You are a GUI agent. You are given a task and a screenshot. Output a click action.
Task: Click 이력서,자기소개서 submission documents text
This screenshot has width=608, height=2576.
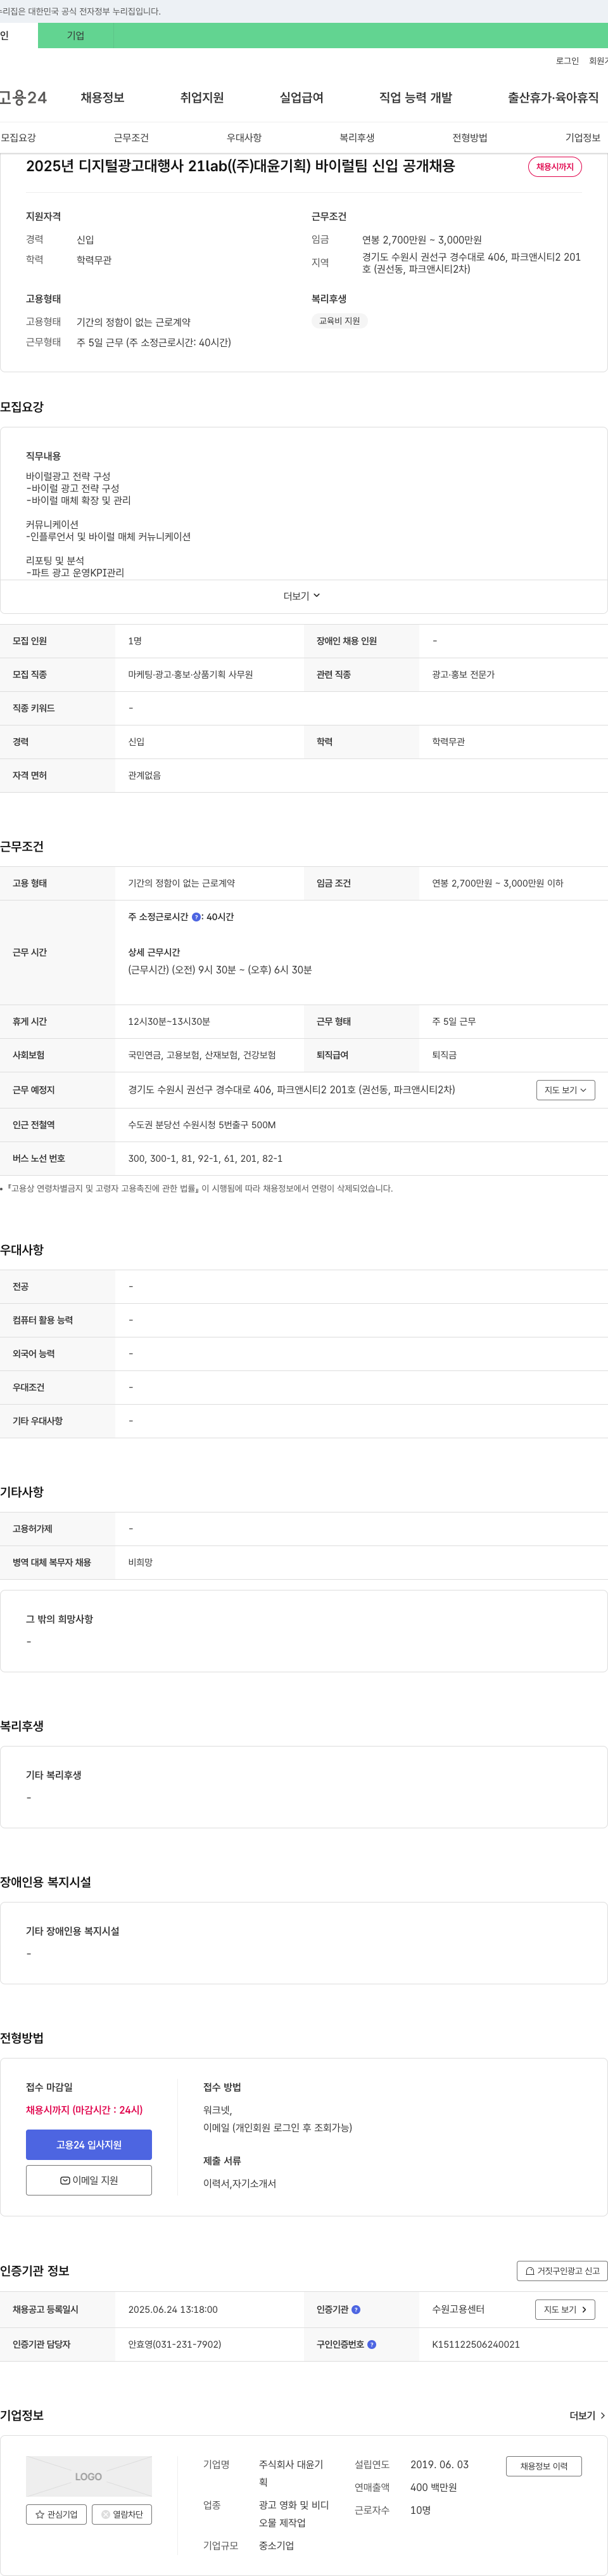click(239, 2183)
